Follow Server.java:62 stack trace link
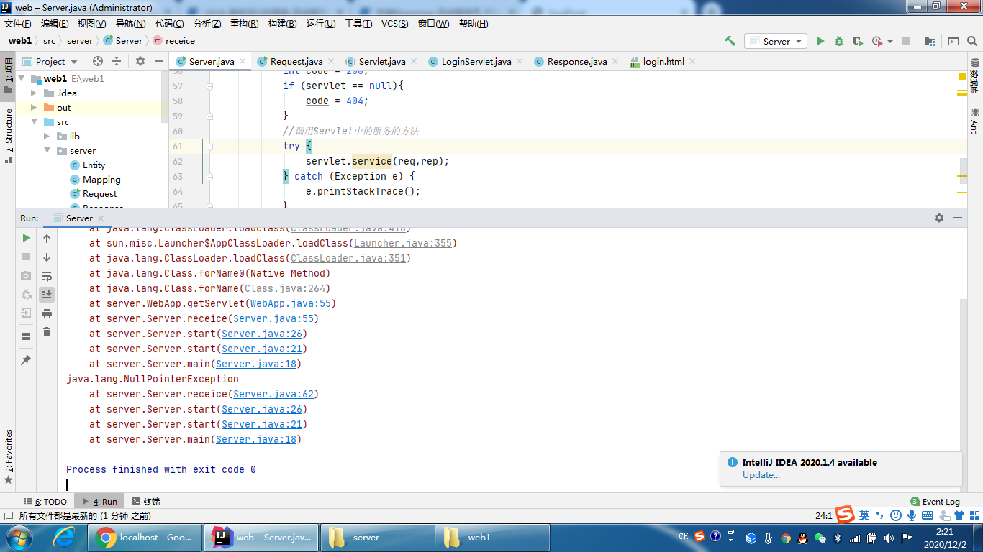The image size is (983, 552). [273, 394]
